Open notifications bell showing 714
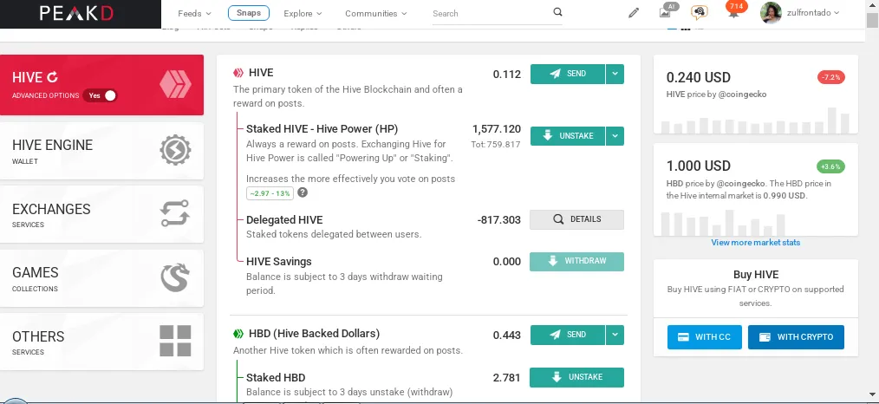This screenshot has width=879, height=404. (x=733, y=10)
